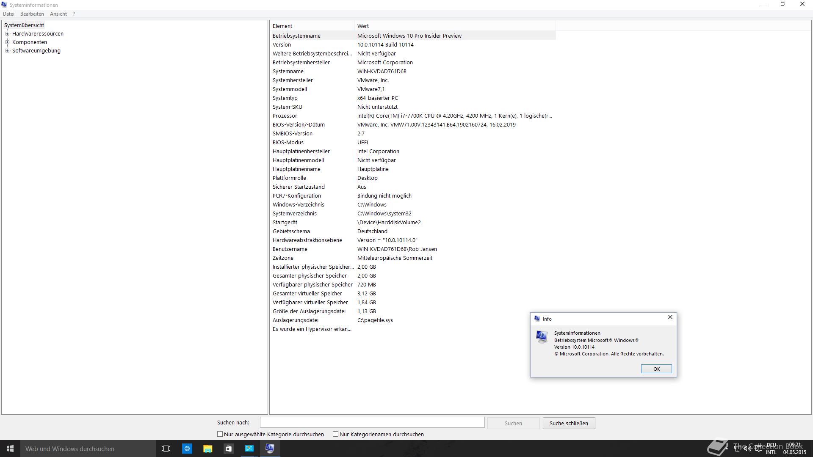This screenshot has width=813, height=457.
Task: Tick Nur Kategorienamen durchsuchen checkbox
Action: point(335,434)
